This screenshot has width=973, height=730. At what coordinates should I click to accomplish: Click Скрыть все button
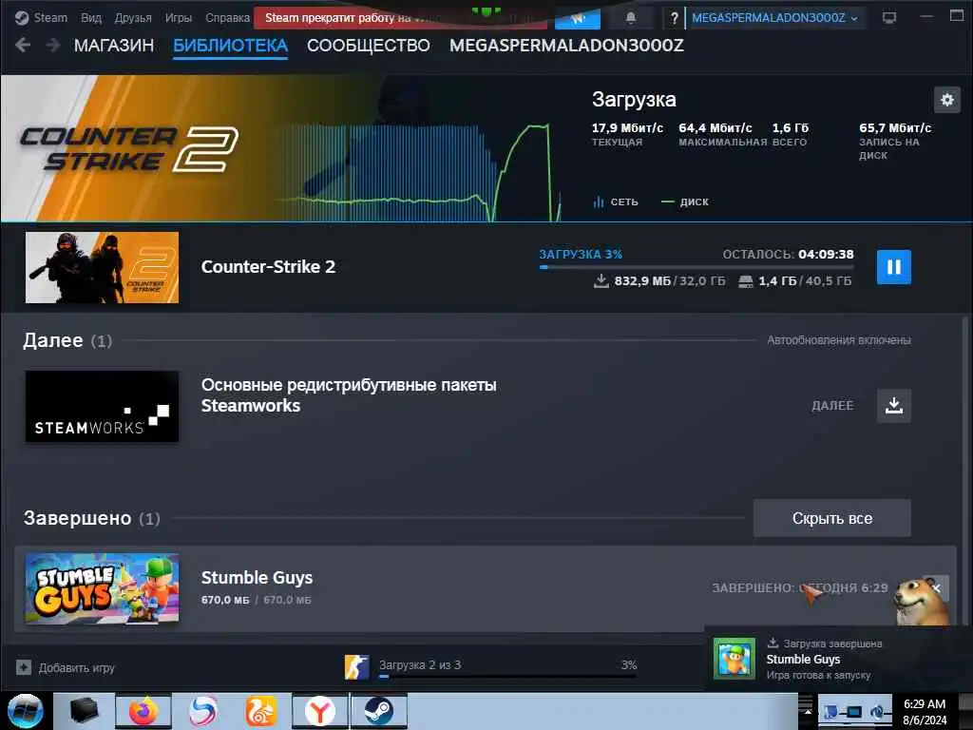pos(832,518)
